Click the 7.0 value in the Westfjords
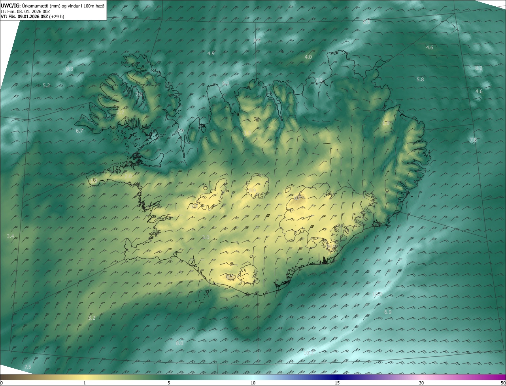Image resolution: width=506 pixels, height=386 pixels. pos(139,95)
